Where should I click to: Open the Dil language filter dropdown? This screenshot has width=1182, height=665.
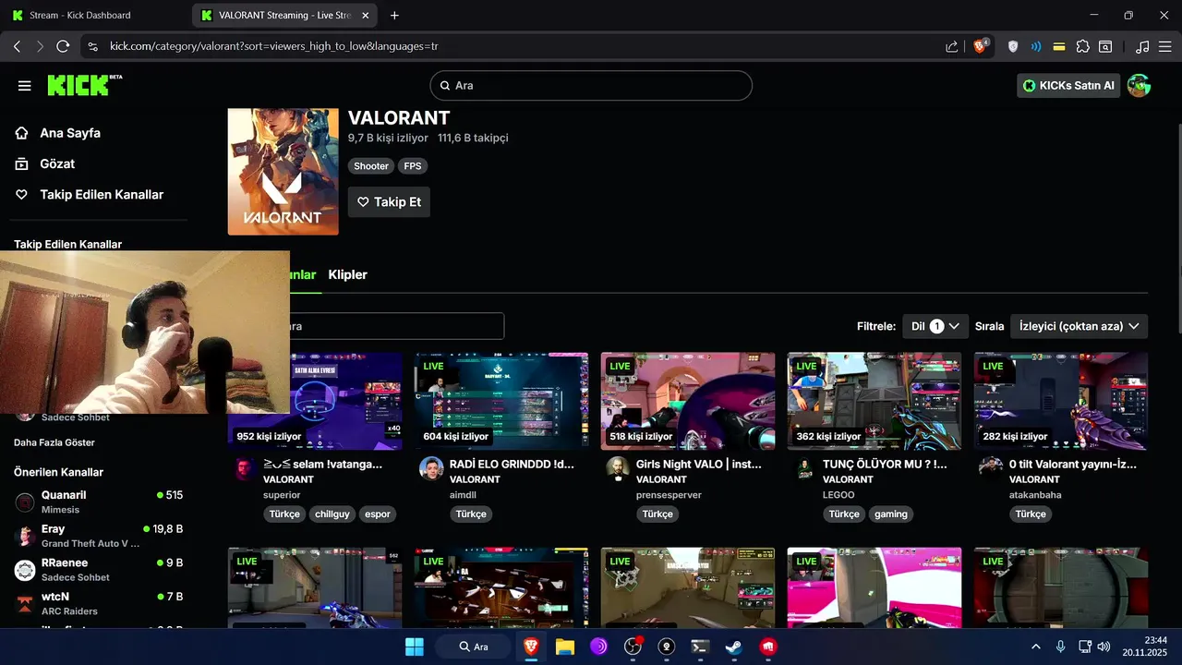pos(935,326)
